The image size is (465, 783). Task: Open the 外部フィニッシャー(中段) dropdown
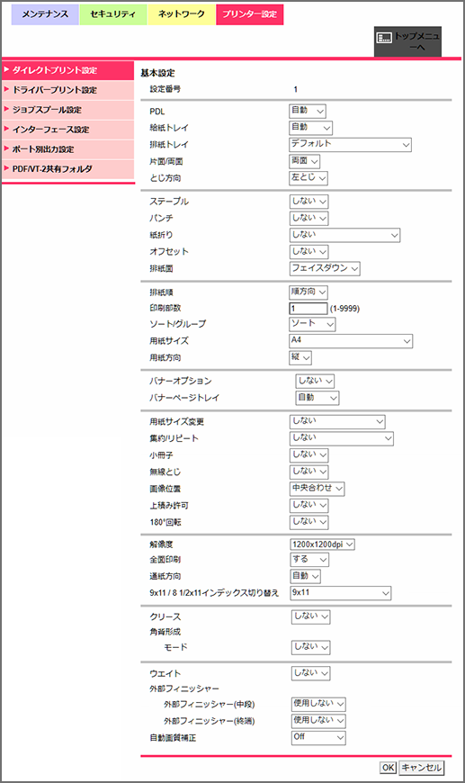click(318, 704)
